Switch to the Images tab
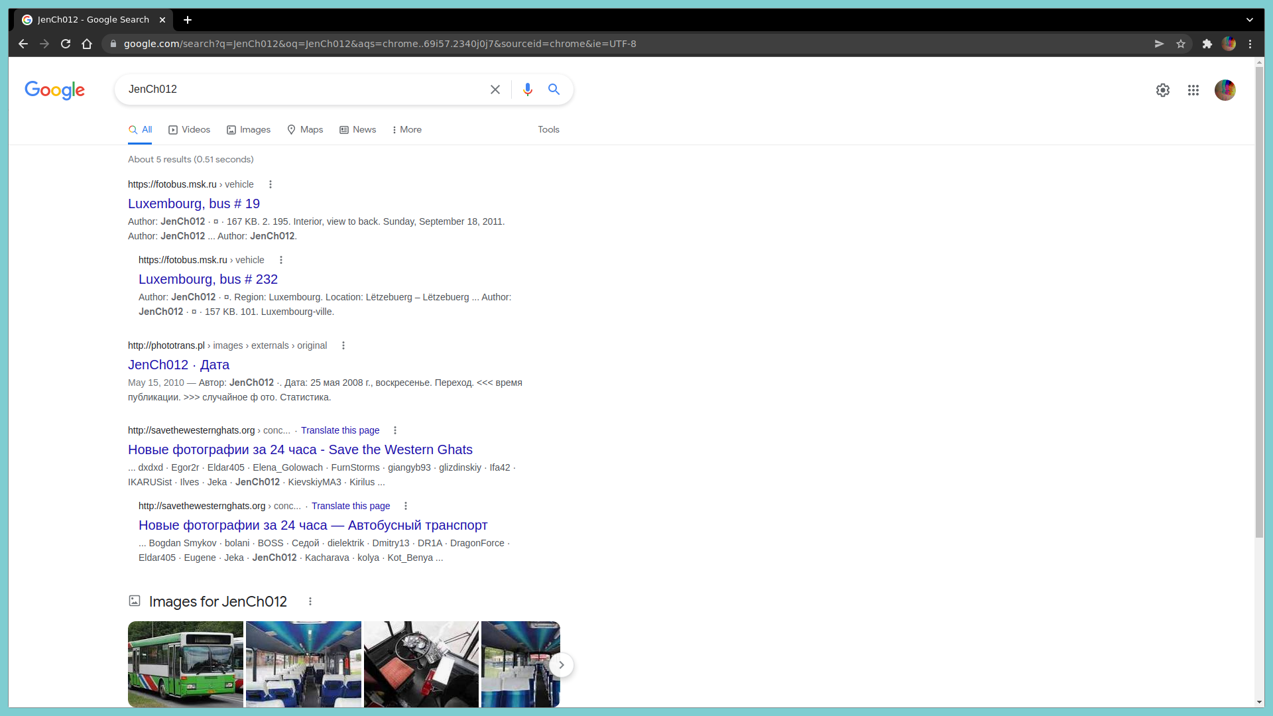This screenshot has height=716, width=1273. click(x=249, y=130)
